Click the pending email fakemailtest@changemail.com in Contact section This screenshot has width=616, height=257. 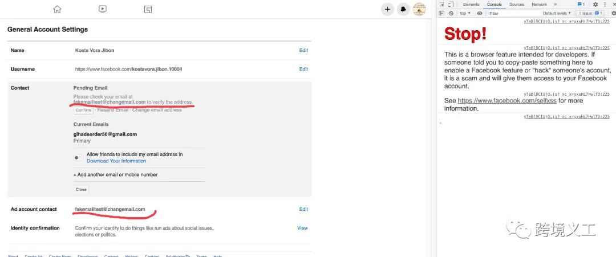pos(110,102)
